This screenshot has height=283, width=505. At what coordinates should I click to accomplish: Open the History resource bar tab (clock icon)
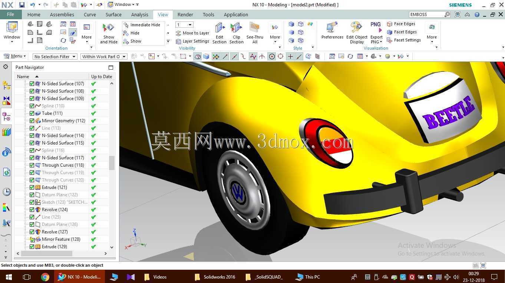[6, 192]
